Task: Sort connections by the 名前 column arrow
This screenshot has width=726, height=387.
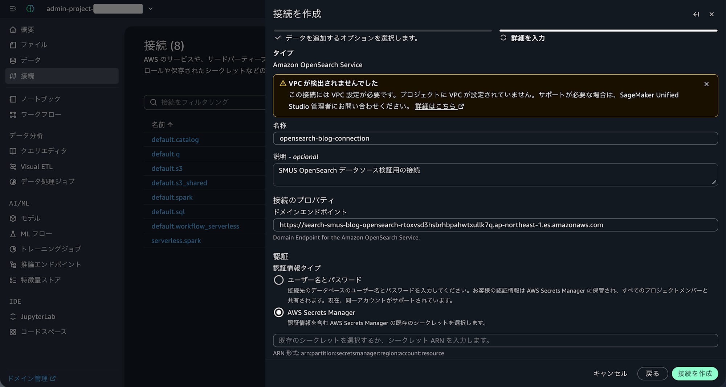Action: click(x=170, y=125)
